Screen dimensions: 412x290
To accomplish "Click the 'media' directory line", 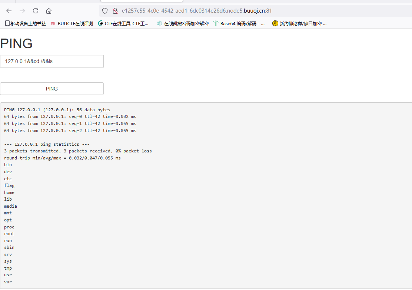I will 10,207.
